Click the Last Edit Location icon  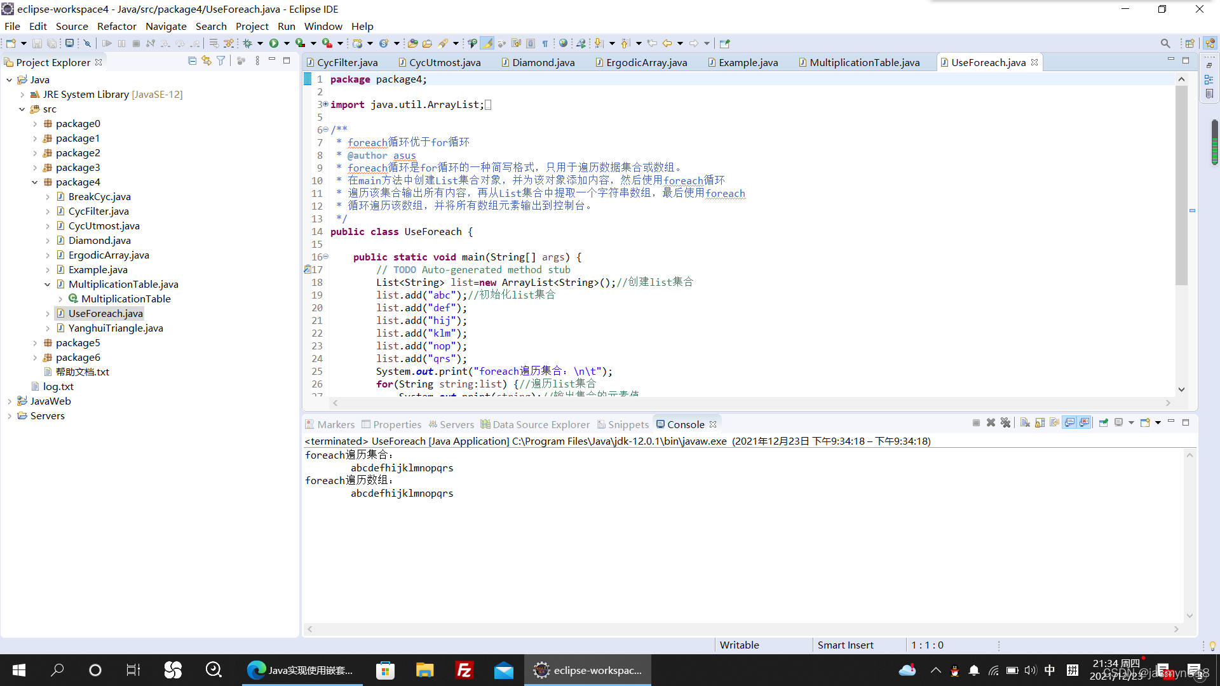pyautogui.click(x=652, y=43)
